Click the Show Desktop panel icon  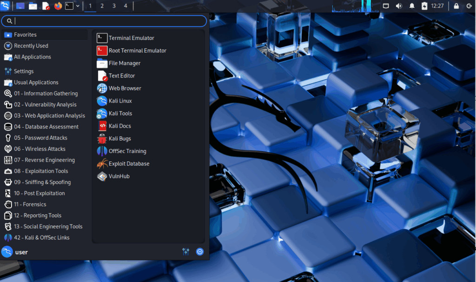point(20,6)
